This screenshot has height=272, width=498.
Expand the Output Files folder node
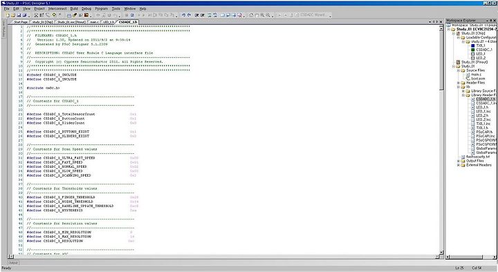(459, 161)
